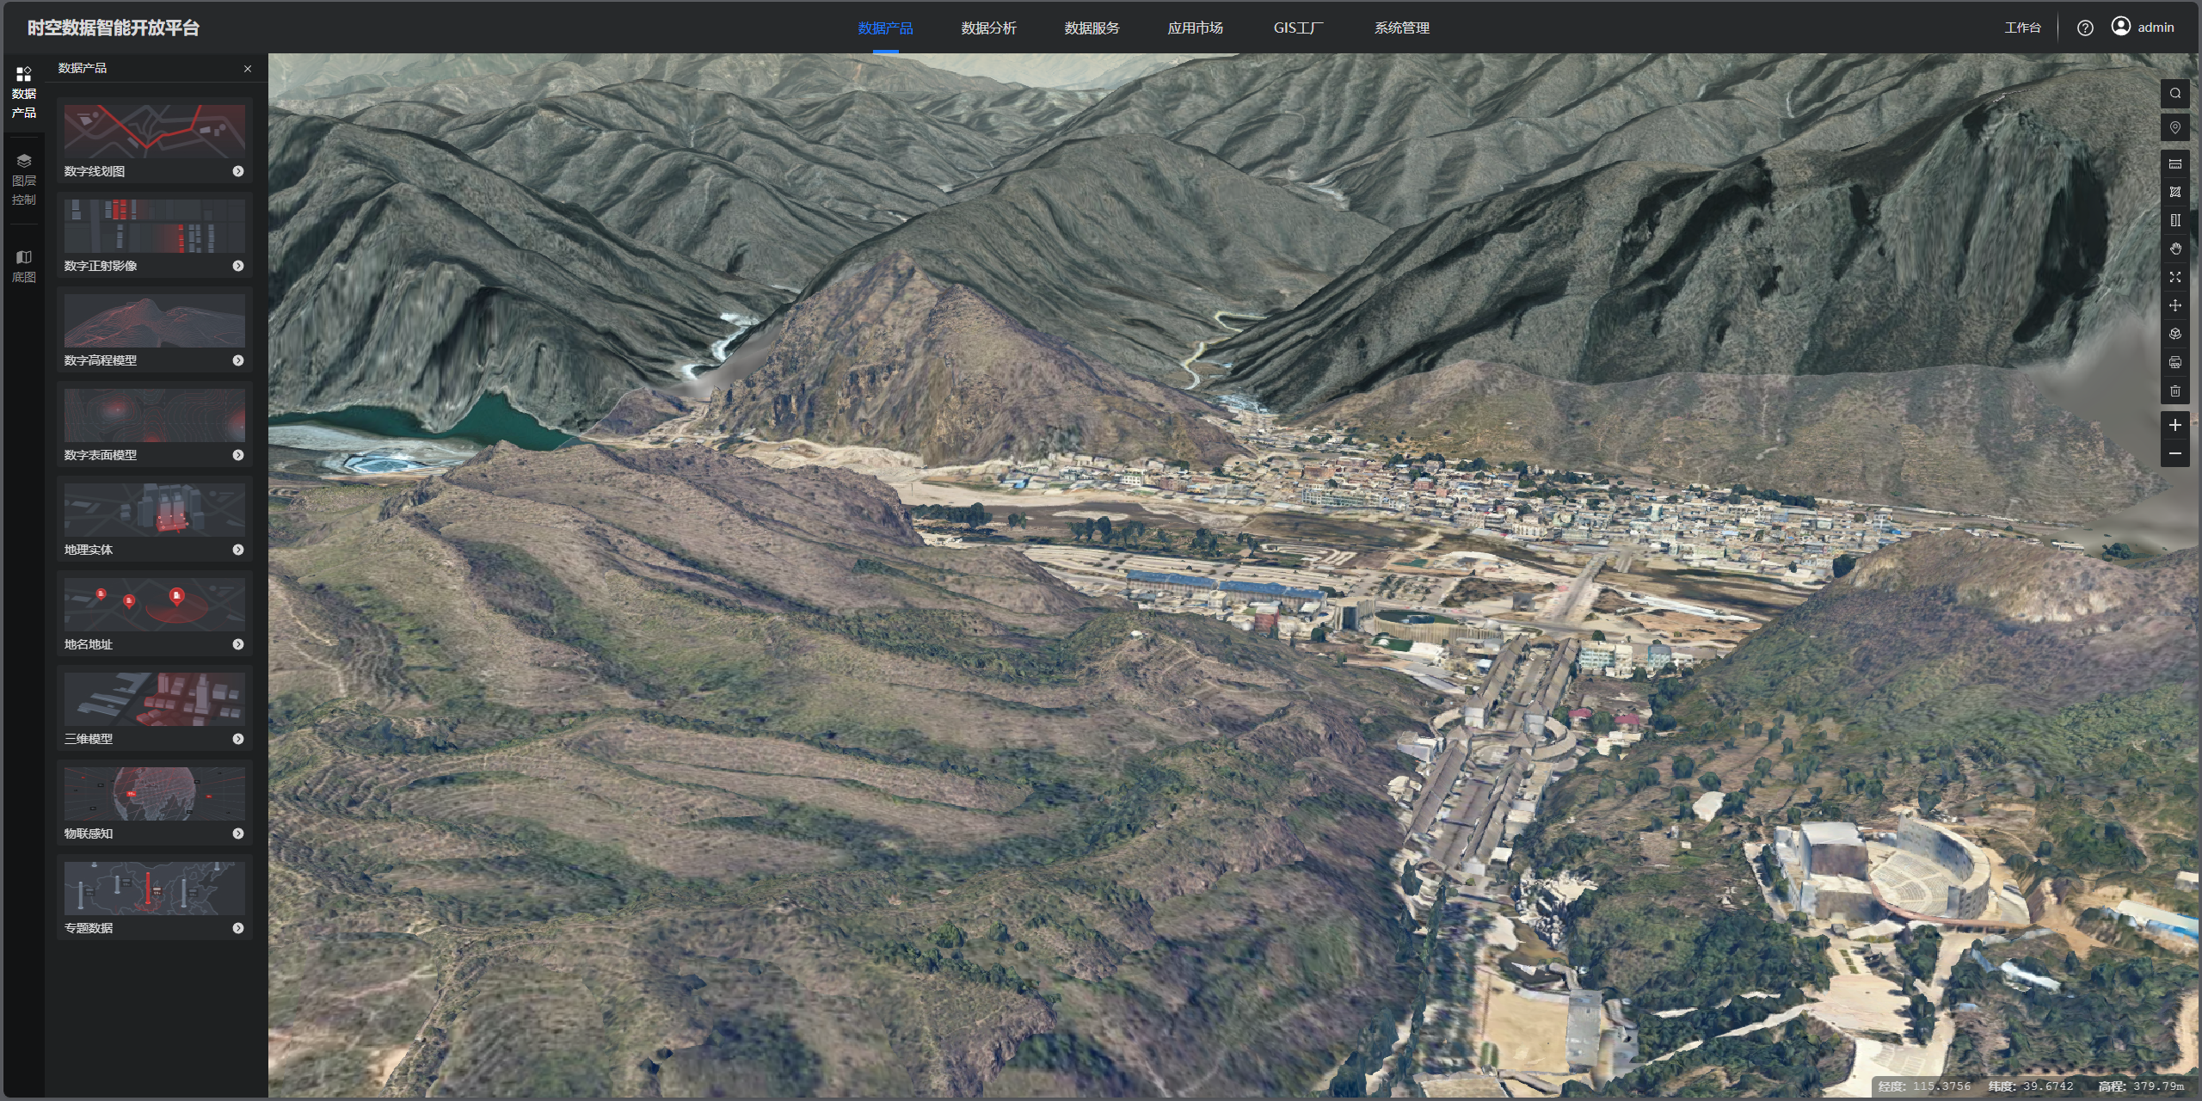Viewport: 2202px width, 1101px height.
Task: Select the area measurement tool
Action: pyautogui.click(x=2174, y=192)
